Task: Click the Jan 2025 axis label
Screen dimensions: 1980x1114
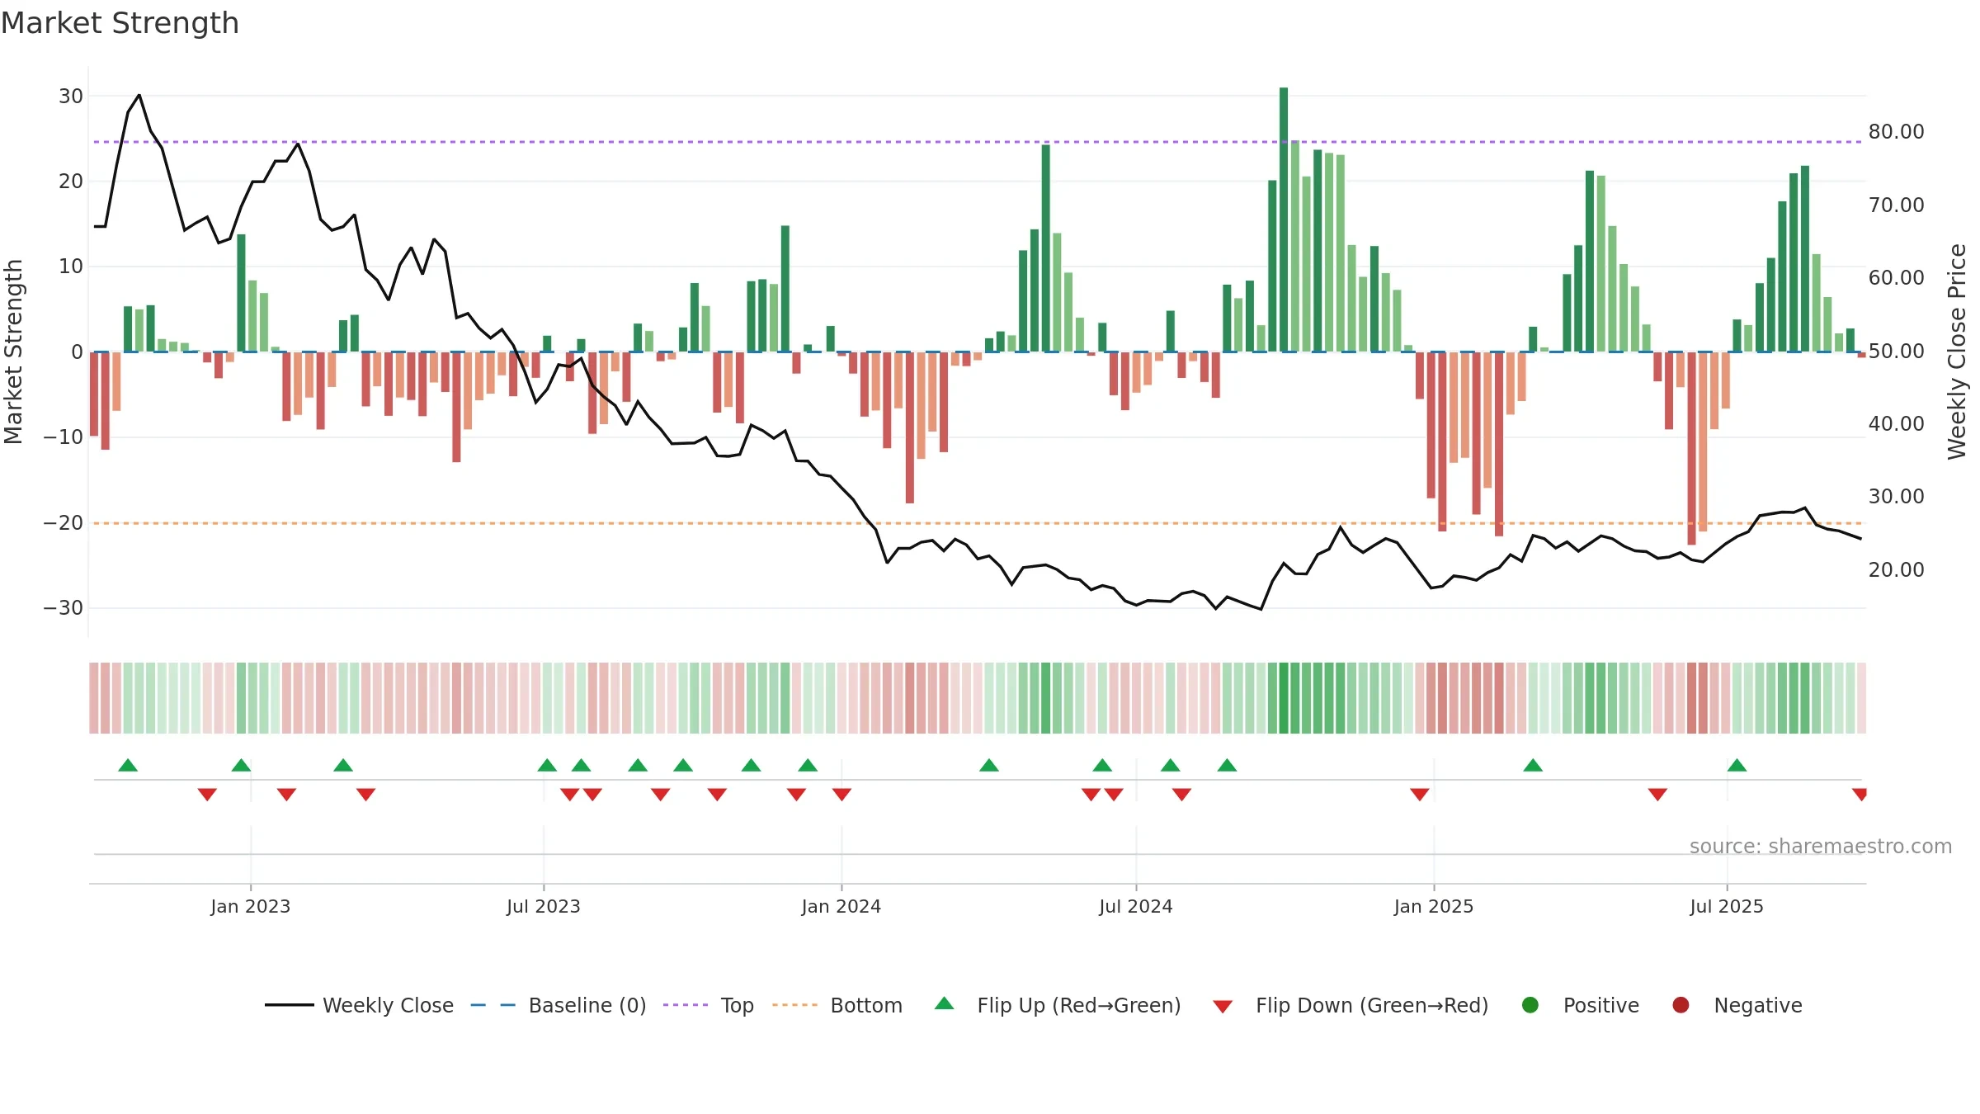Action: (1434, 906)
